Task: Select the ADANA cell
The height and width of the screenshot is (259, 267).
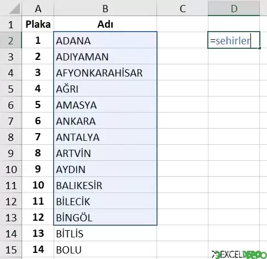Action: [105, 40]
